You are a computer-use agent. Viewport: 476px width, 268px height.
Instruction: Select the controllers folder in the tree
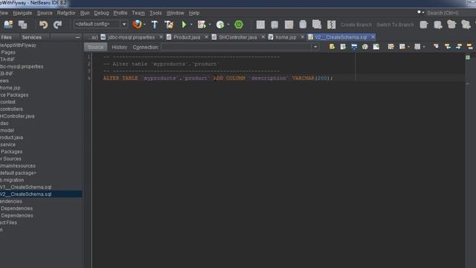click(x=11, y=109)
